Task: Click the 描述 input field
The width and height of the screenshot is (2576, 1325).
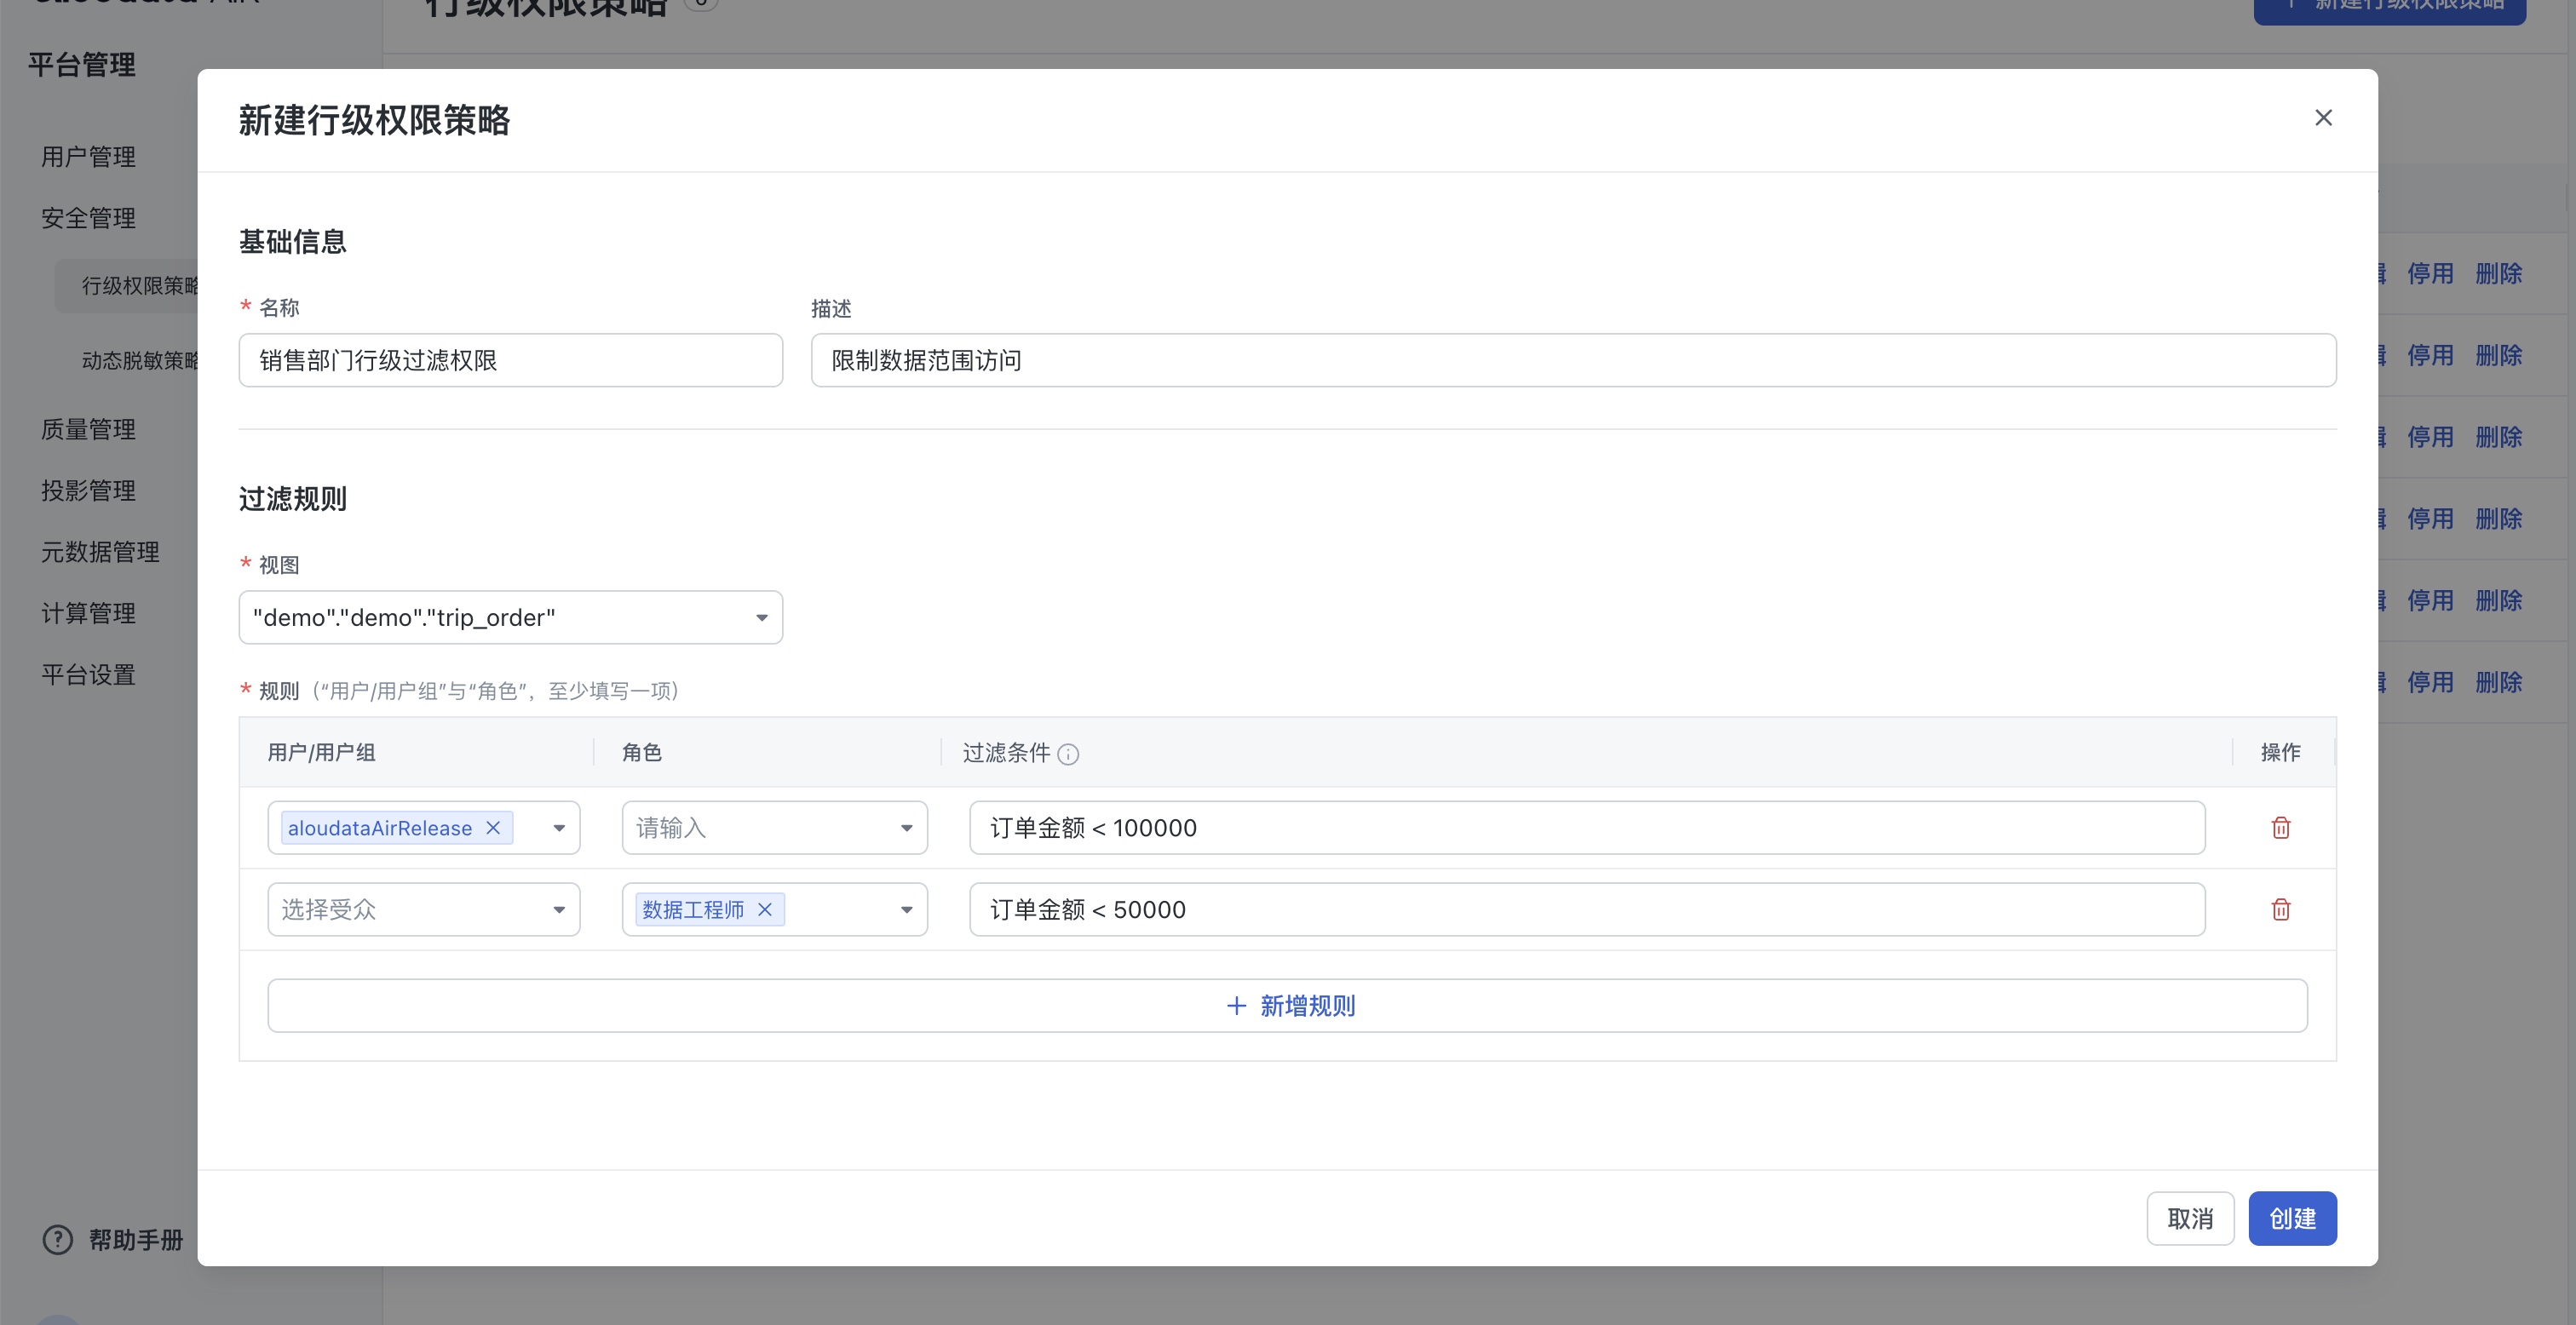Action: click(1573, 360)
